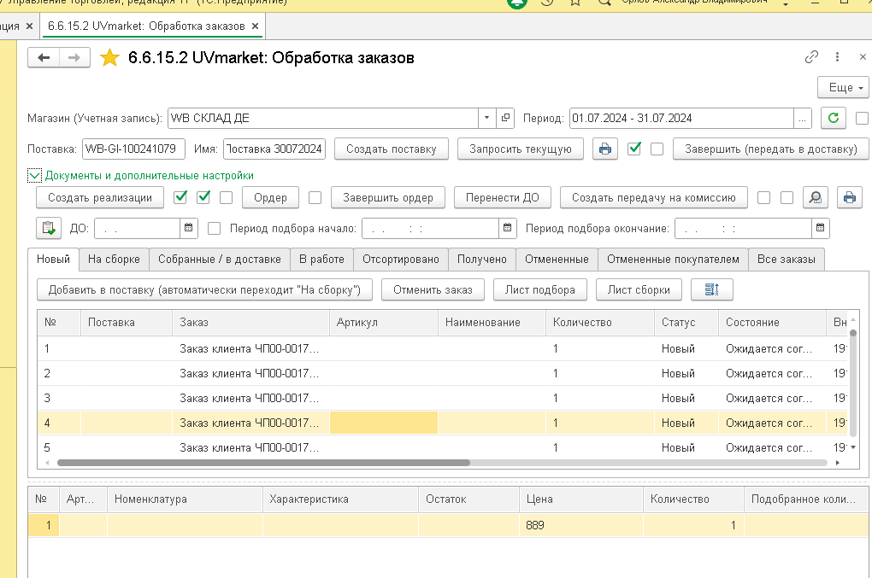Click the magnifier preview icon
The image size is (872, 578).
coord(816,197)
